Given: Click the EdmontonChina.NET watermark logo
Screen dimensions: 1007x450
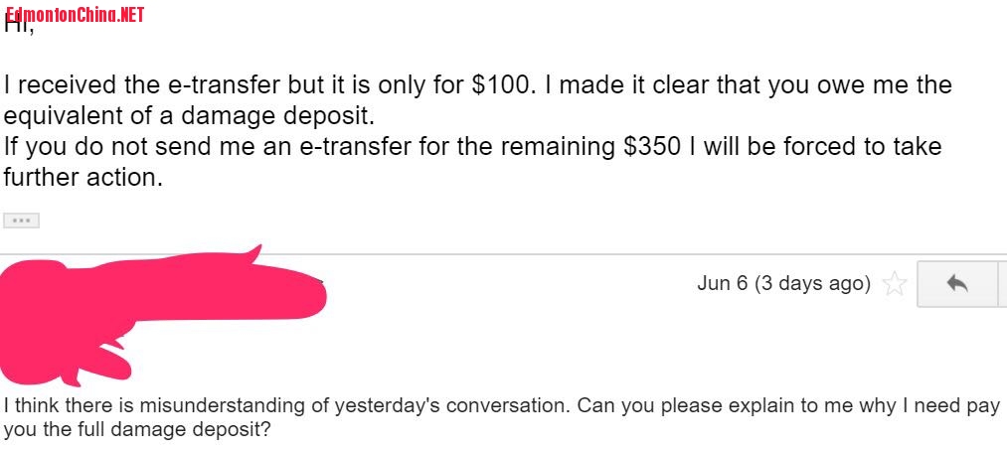Looking at the screenshot, I should point(75,14).
